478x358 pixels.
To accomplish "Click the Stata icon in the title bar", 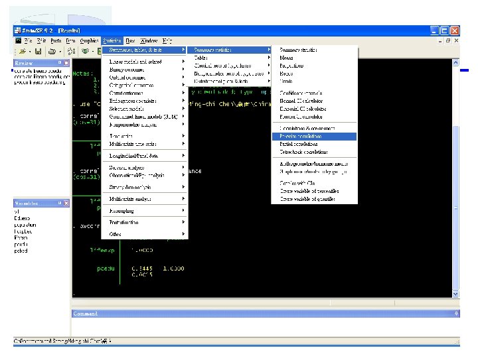I will point(17,30).
